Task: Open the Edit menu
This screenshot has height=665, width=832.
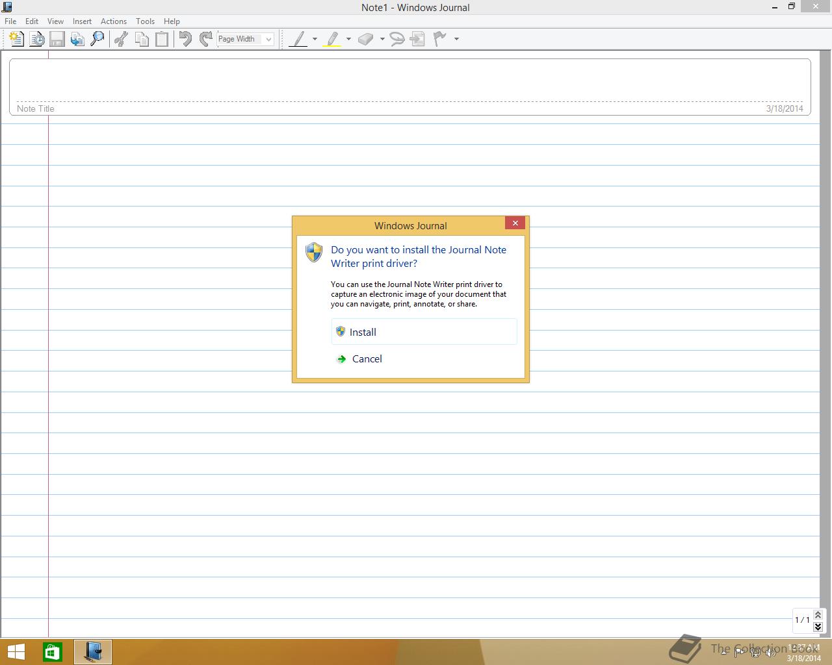Action: 32,21
